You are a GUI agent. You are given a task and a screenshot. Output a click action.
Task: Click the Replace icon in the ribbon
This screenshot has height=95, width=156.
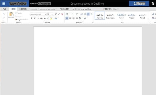click(x=153, y=18)
